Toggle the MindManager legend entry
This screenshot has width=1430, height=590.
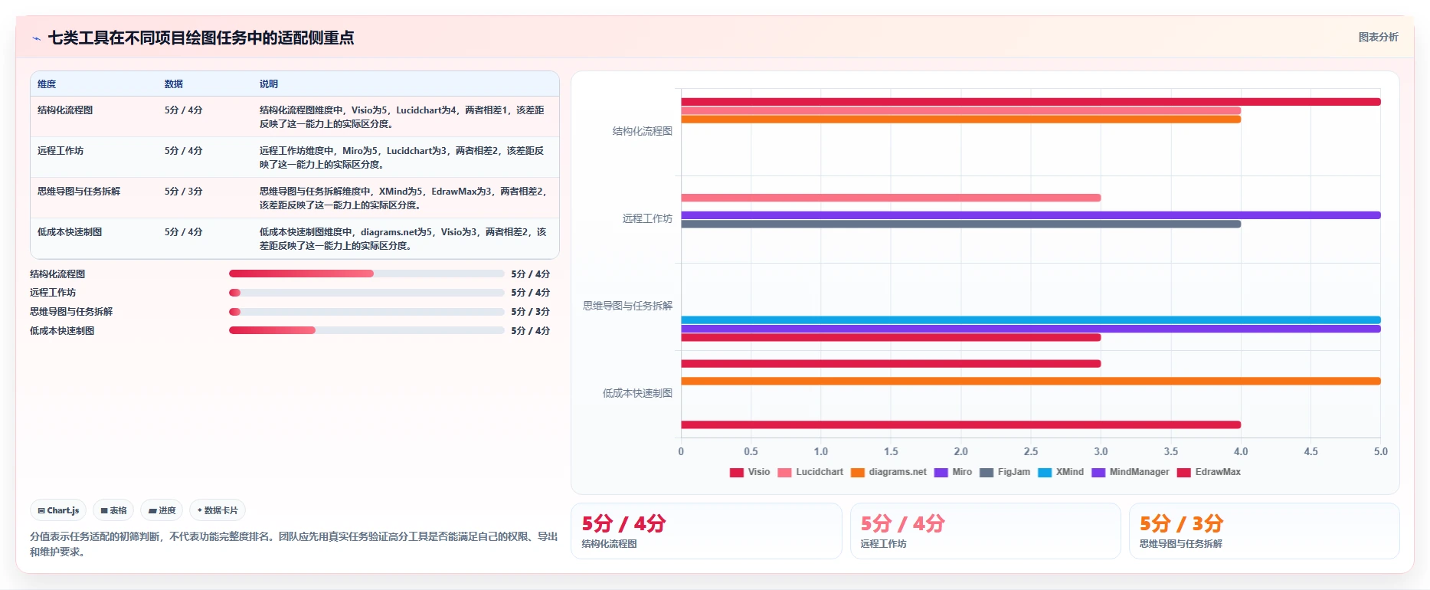pos(1131,472)
